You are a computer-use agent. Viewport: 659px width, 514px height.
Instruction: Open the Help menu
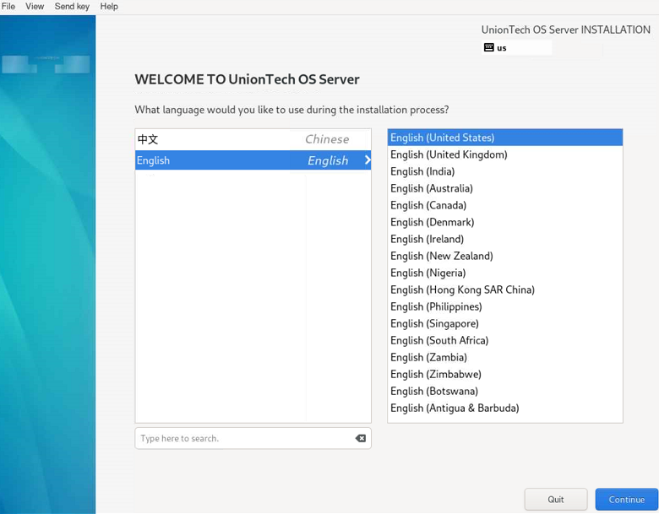[x=109, y=6]
